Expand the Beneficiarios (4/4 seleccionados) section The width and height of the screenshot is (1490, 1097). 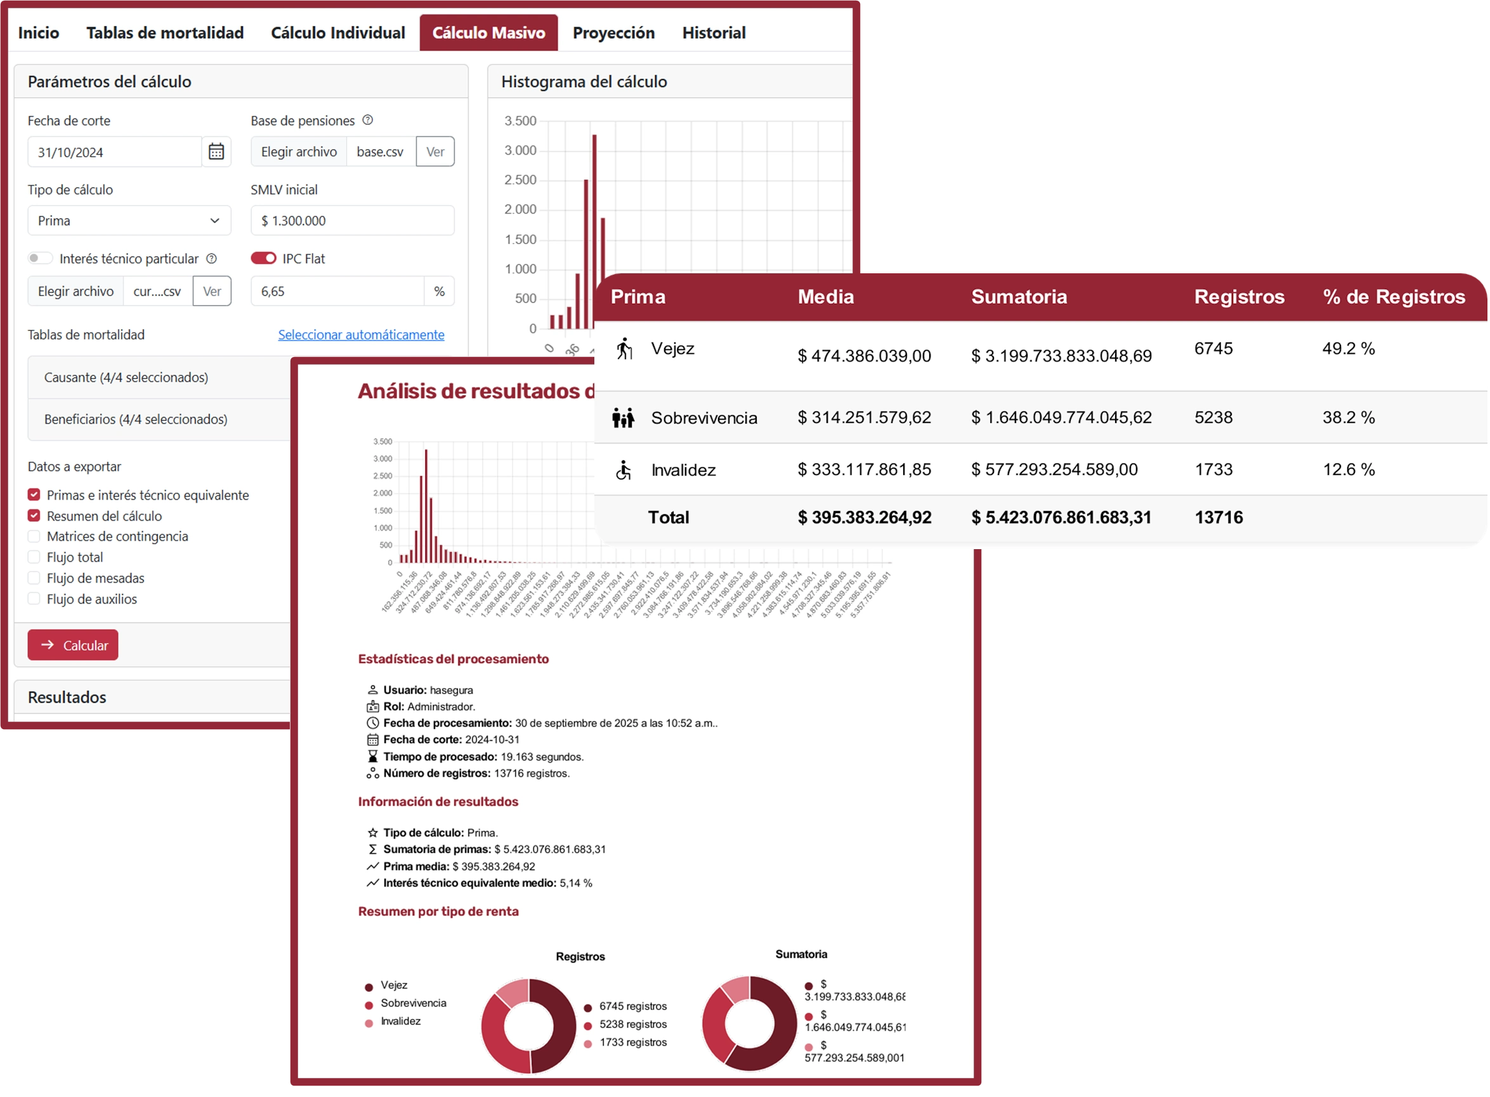[x=159, y=420]
